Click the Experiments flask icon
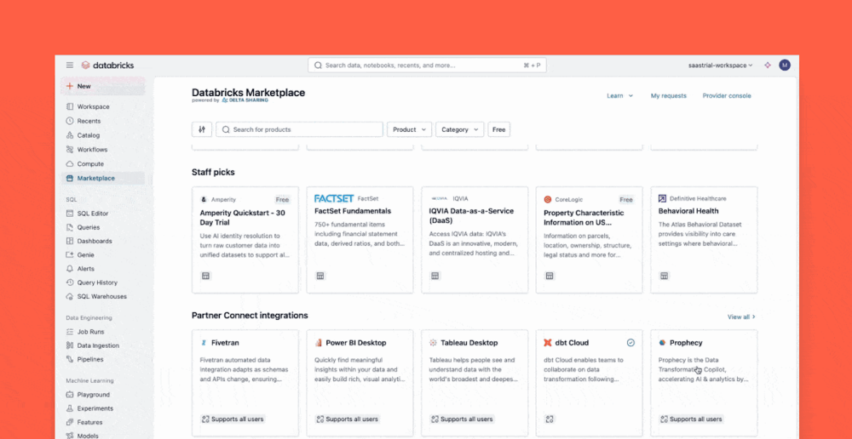Screen dimensions: 852x439 (x=70, y=408)
